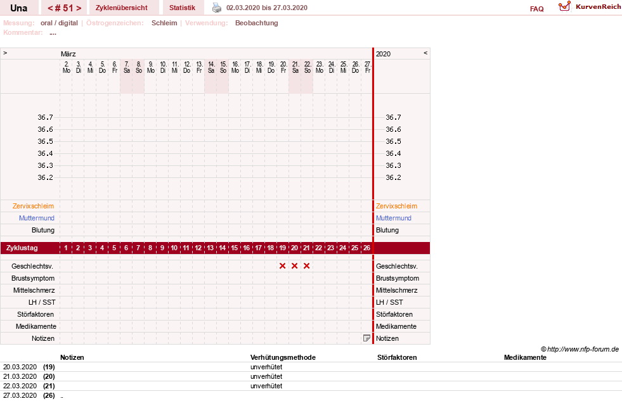
Task: Select the left Zervixschleim row label
Action: [33, 206]
